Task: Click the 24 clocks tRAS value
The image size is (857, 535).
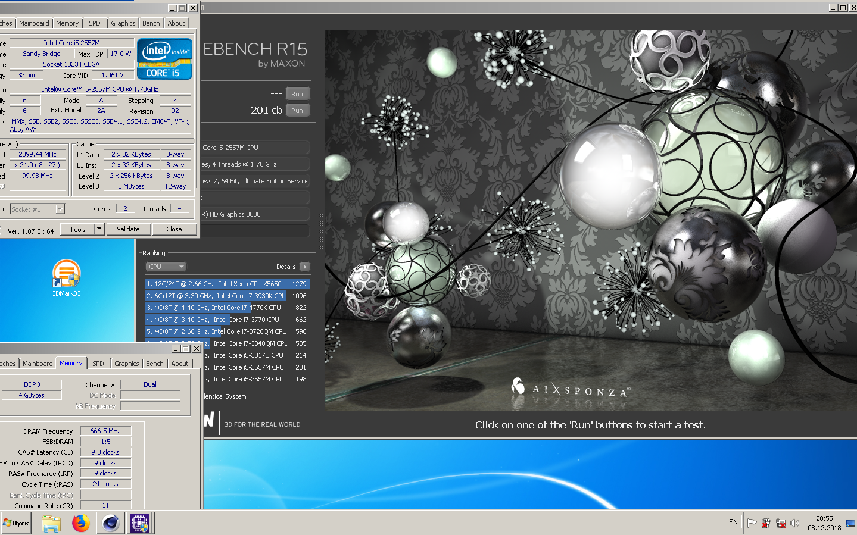Action: tap(105, 484)
